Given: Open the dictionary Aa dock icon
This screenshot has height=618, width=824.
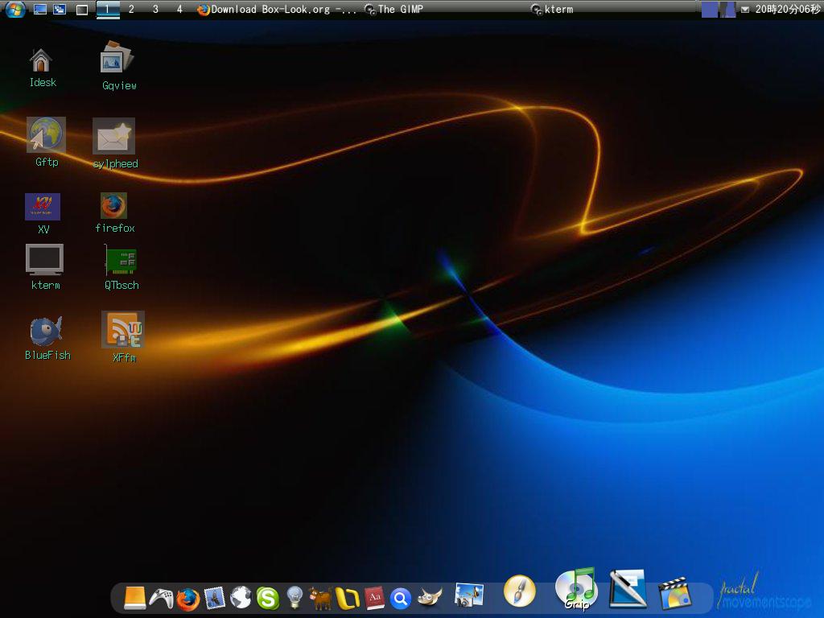Looking at the screenshot, I should click(x=375, y=599).
